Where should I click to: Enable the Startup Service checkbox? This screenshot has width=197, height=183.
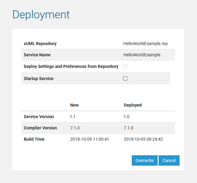pos(125,79)
